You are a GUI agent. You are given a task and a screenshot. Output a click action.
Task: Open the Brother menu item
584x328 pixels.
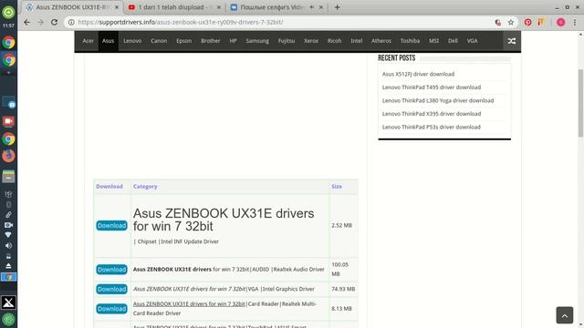[211, 41]
